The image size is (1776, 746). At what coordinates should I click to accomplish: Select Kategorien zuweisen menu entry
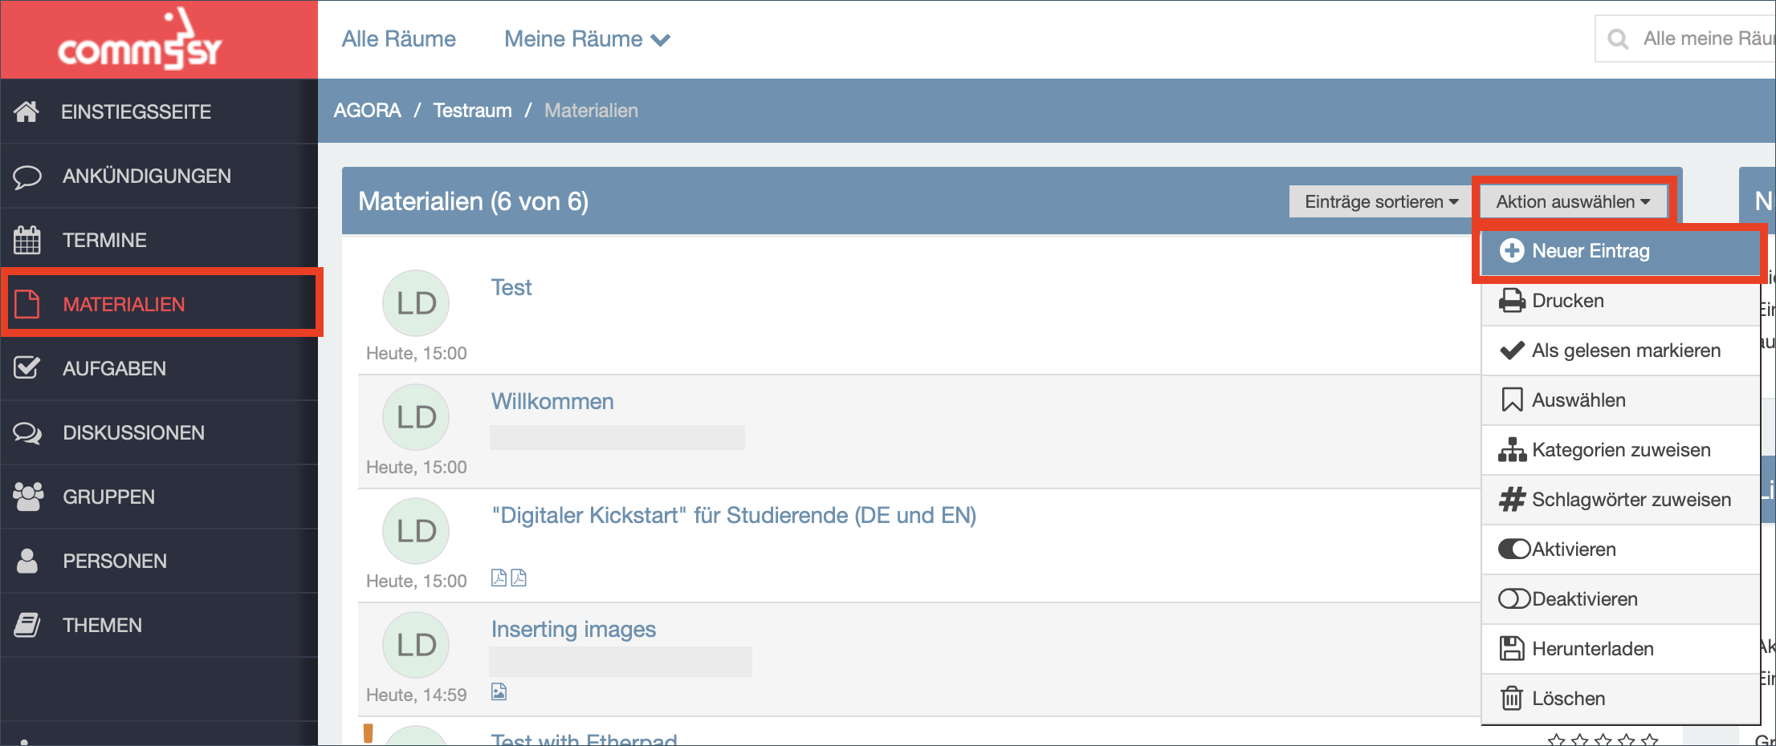pos(1620,450)
